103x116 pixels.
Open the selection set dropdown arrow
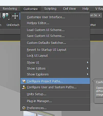pyautogui.click(x=99, y=15)
